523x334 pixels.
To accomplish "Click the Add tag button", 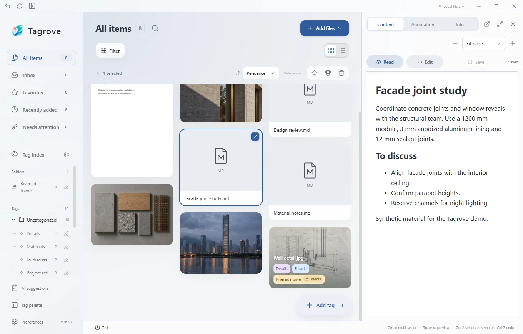I will point(325,305).
